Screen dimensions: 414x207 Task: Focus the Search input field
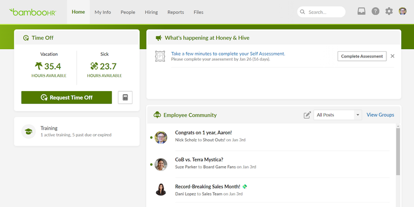[x=321, y=12]
